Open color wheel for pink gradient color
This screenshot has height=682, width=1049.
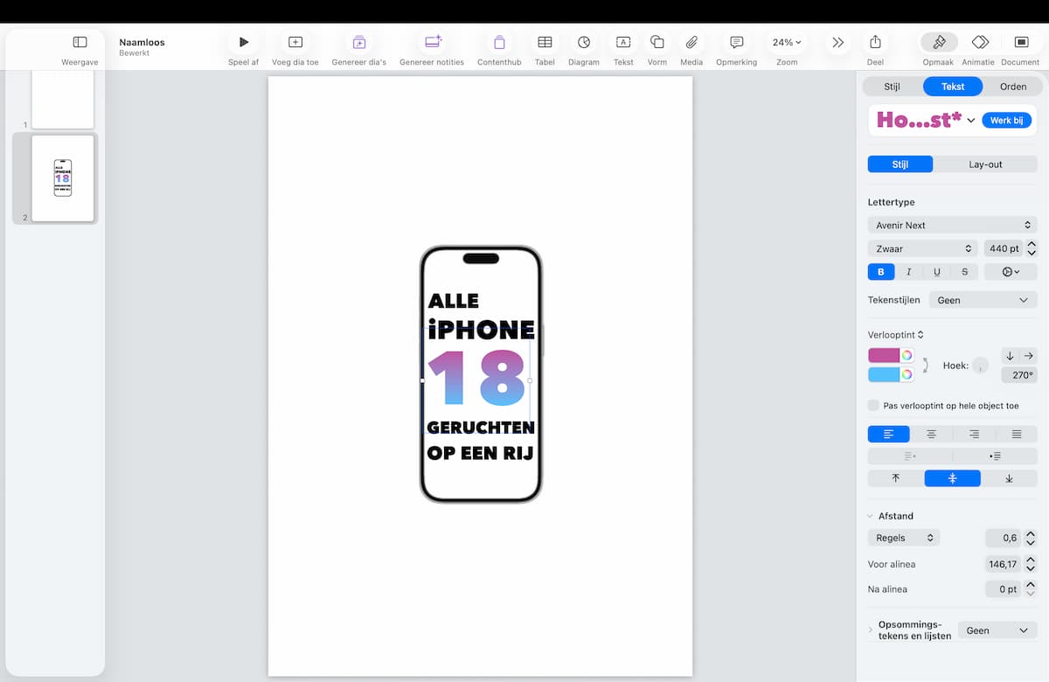907,355
